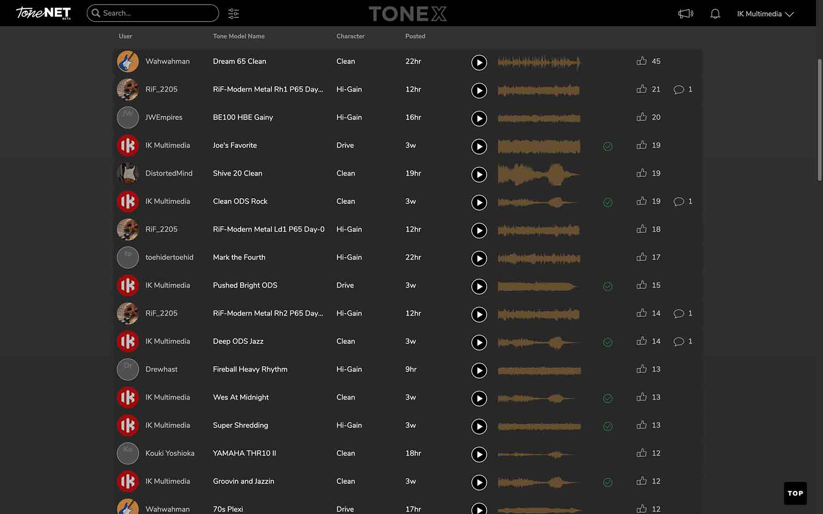Expand the IK Multimedia account dropdown
Viewport: 823px width, 514px height.
765,14
